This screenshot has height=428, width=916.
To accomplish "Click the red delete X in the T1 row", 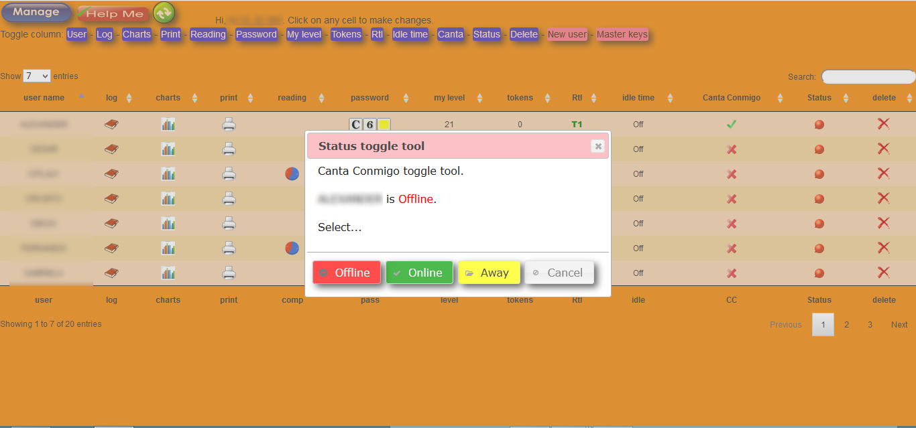I will pyautogui.click(x=884, y=124).
